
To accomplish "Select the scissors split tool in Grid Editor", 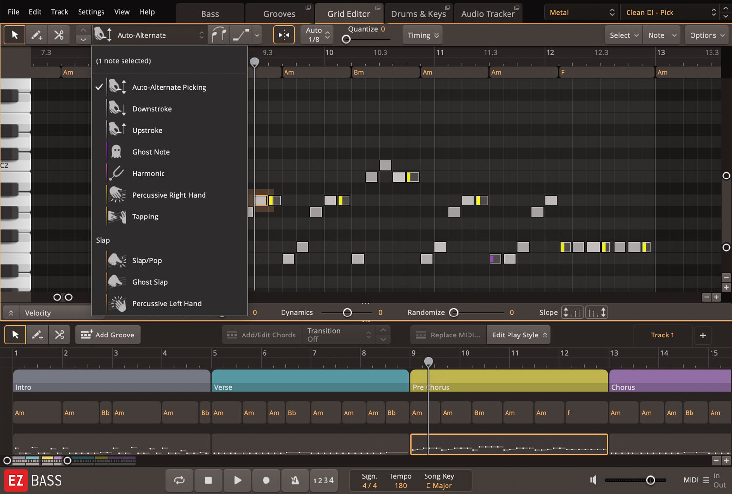I will point(59,35).
